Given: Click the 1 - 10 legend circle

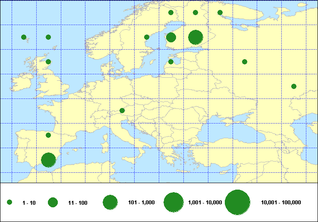Looking at the screenshot, I should tap(9, 202).
